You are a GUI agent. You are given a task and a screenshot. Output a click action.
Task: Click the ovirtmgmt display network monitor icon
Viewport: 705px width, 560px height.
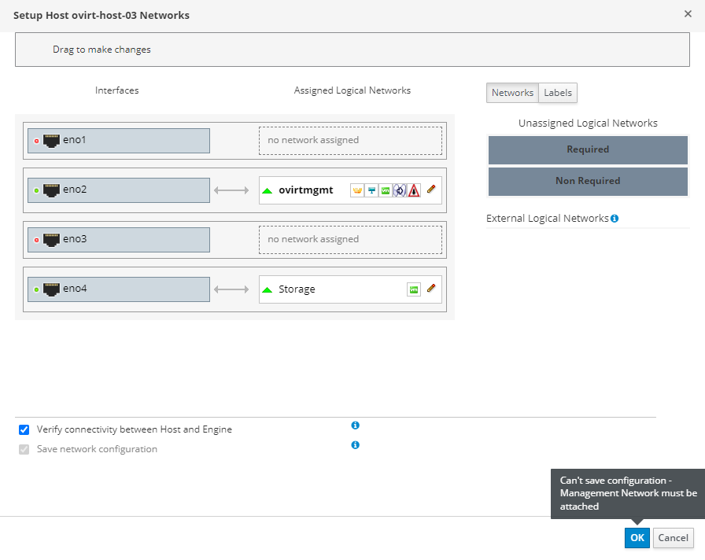click(371, 190)
